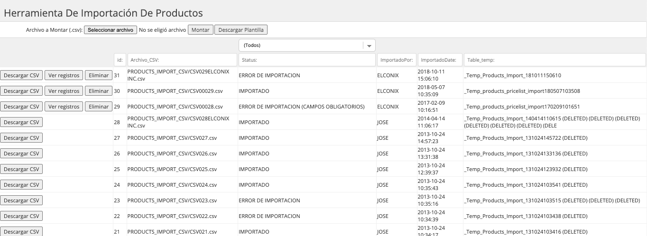647x236 pixels.
Task: Select file name PRODUCTS_IMPORT_CSV/CSV021.csv
Action: (172, 232)
